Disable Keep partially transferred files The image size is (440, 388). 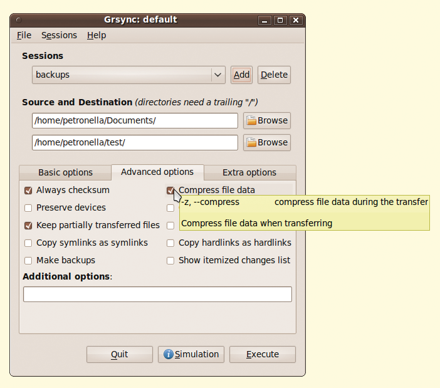tap(28, 226)
